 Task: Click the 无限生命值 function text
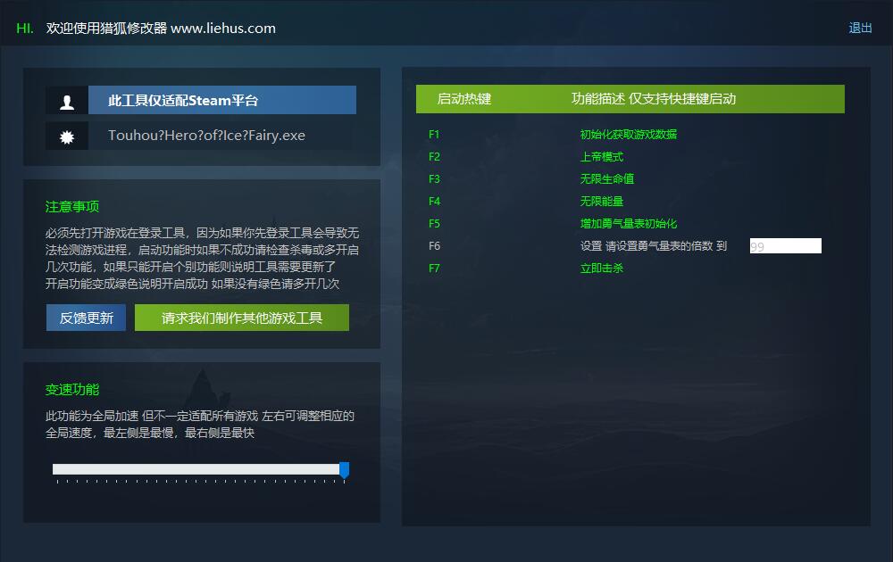606,178
